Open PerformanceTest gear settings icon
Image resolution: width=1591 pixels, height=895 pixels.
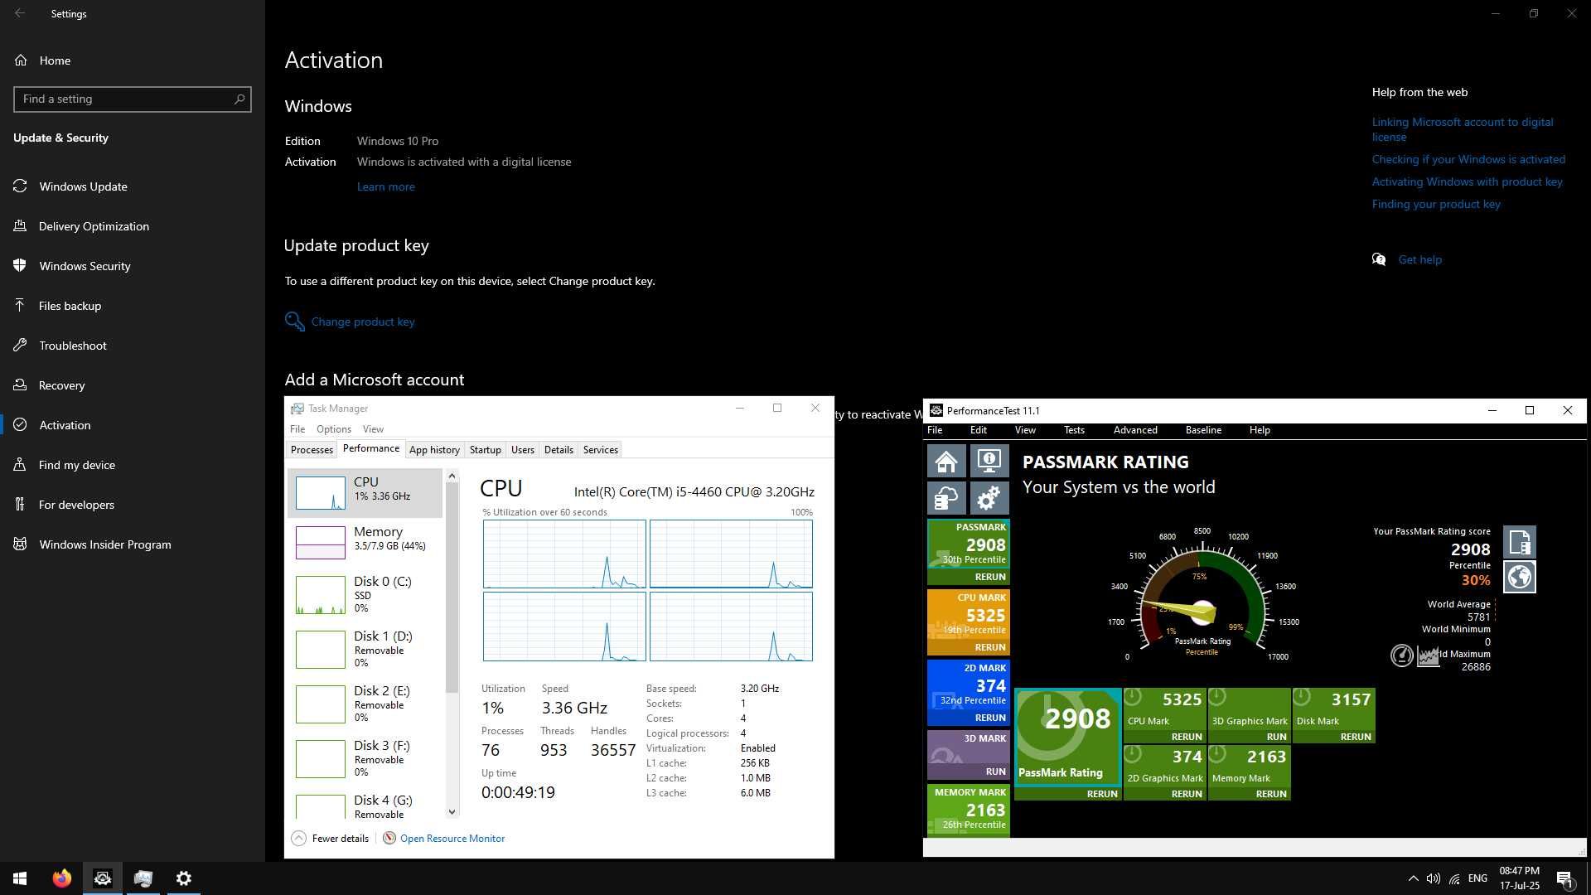pyautogui.click(x=989, y=498)
